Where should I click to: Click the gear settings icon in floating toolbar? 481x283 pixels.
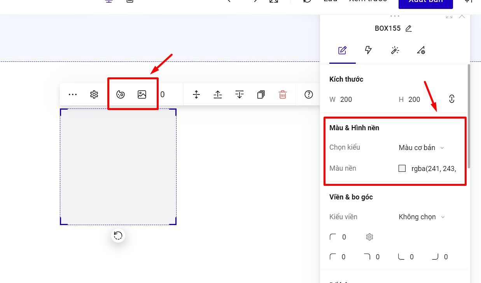[94, 94]
